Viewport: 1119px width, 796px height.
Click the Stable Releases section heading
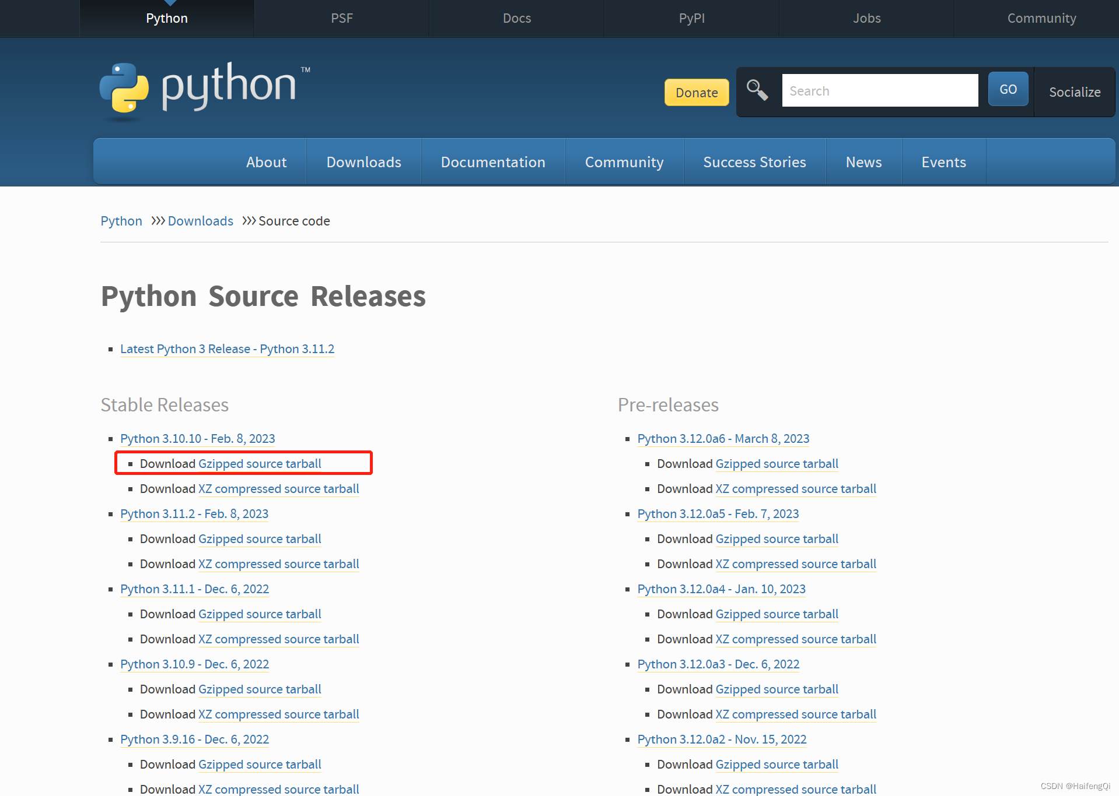165,405
